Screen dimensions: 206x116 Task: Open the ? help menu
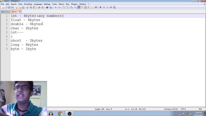point(89,4)
